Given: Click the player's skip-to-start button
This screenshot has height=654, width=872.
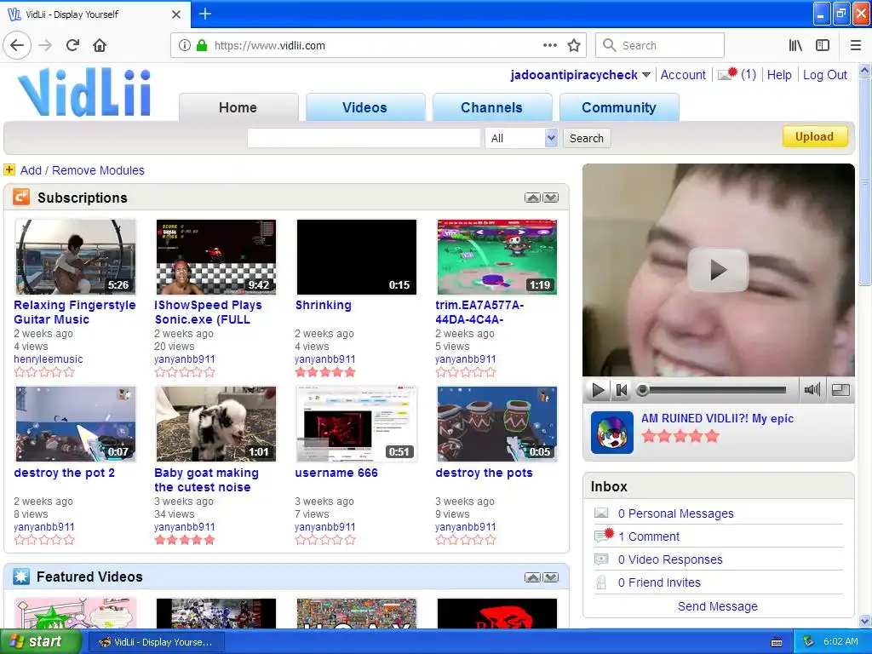Looking at the screenshot, I should tap(621, 390).
